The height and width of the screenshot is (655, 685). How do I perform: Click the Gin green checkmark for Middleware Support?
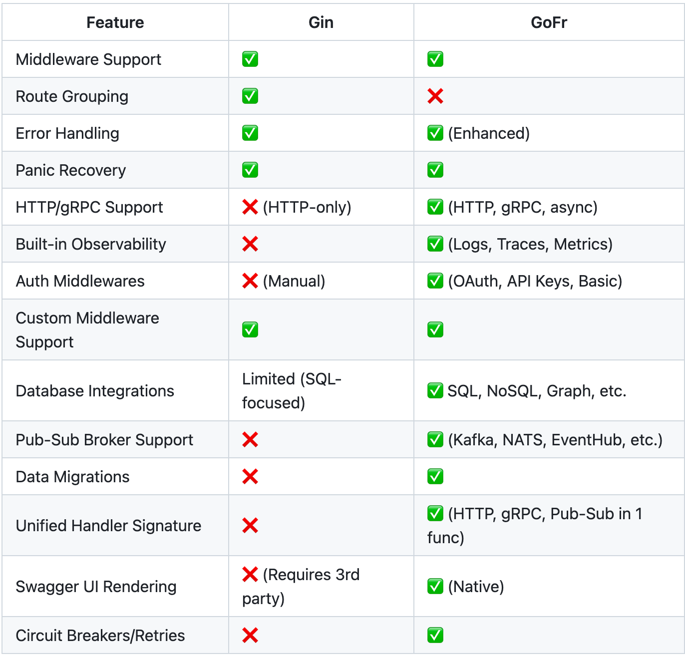(250, 59)
